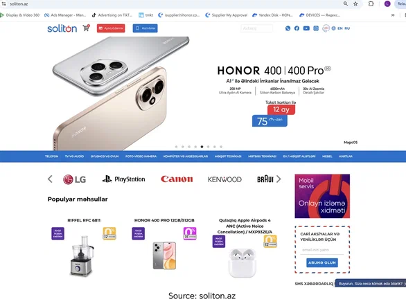Select the first carousel dot indicator
The image size is (406, 306).
pos(177,147)
